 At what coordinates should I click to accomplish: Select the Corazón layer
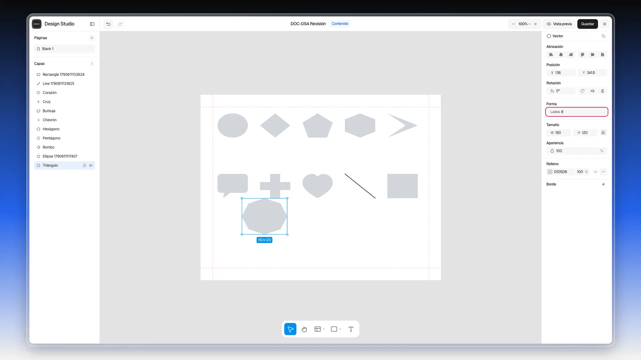click(x=64, y=93)
